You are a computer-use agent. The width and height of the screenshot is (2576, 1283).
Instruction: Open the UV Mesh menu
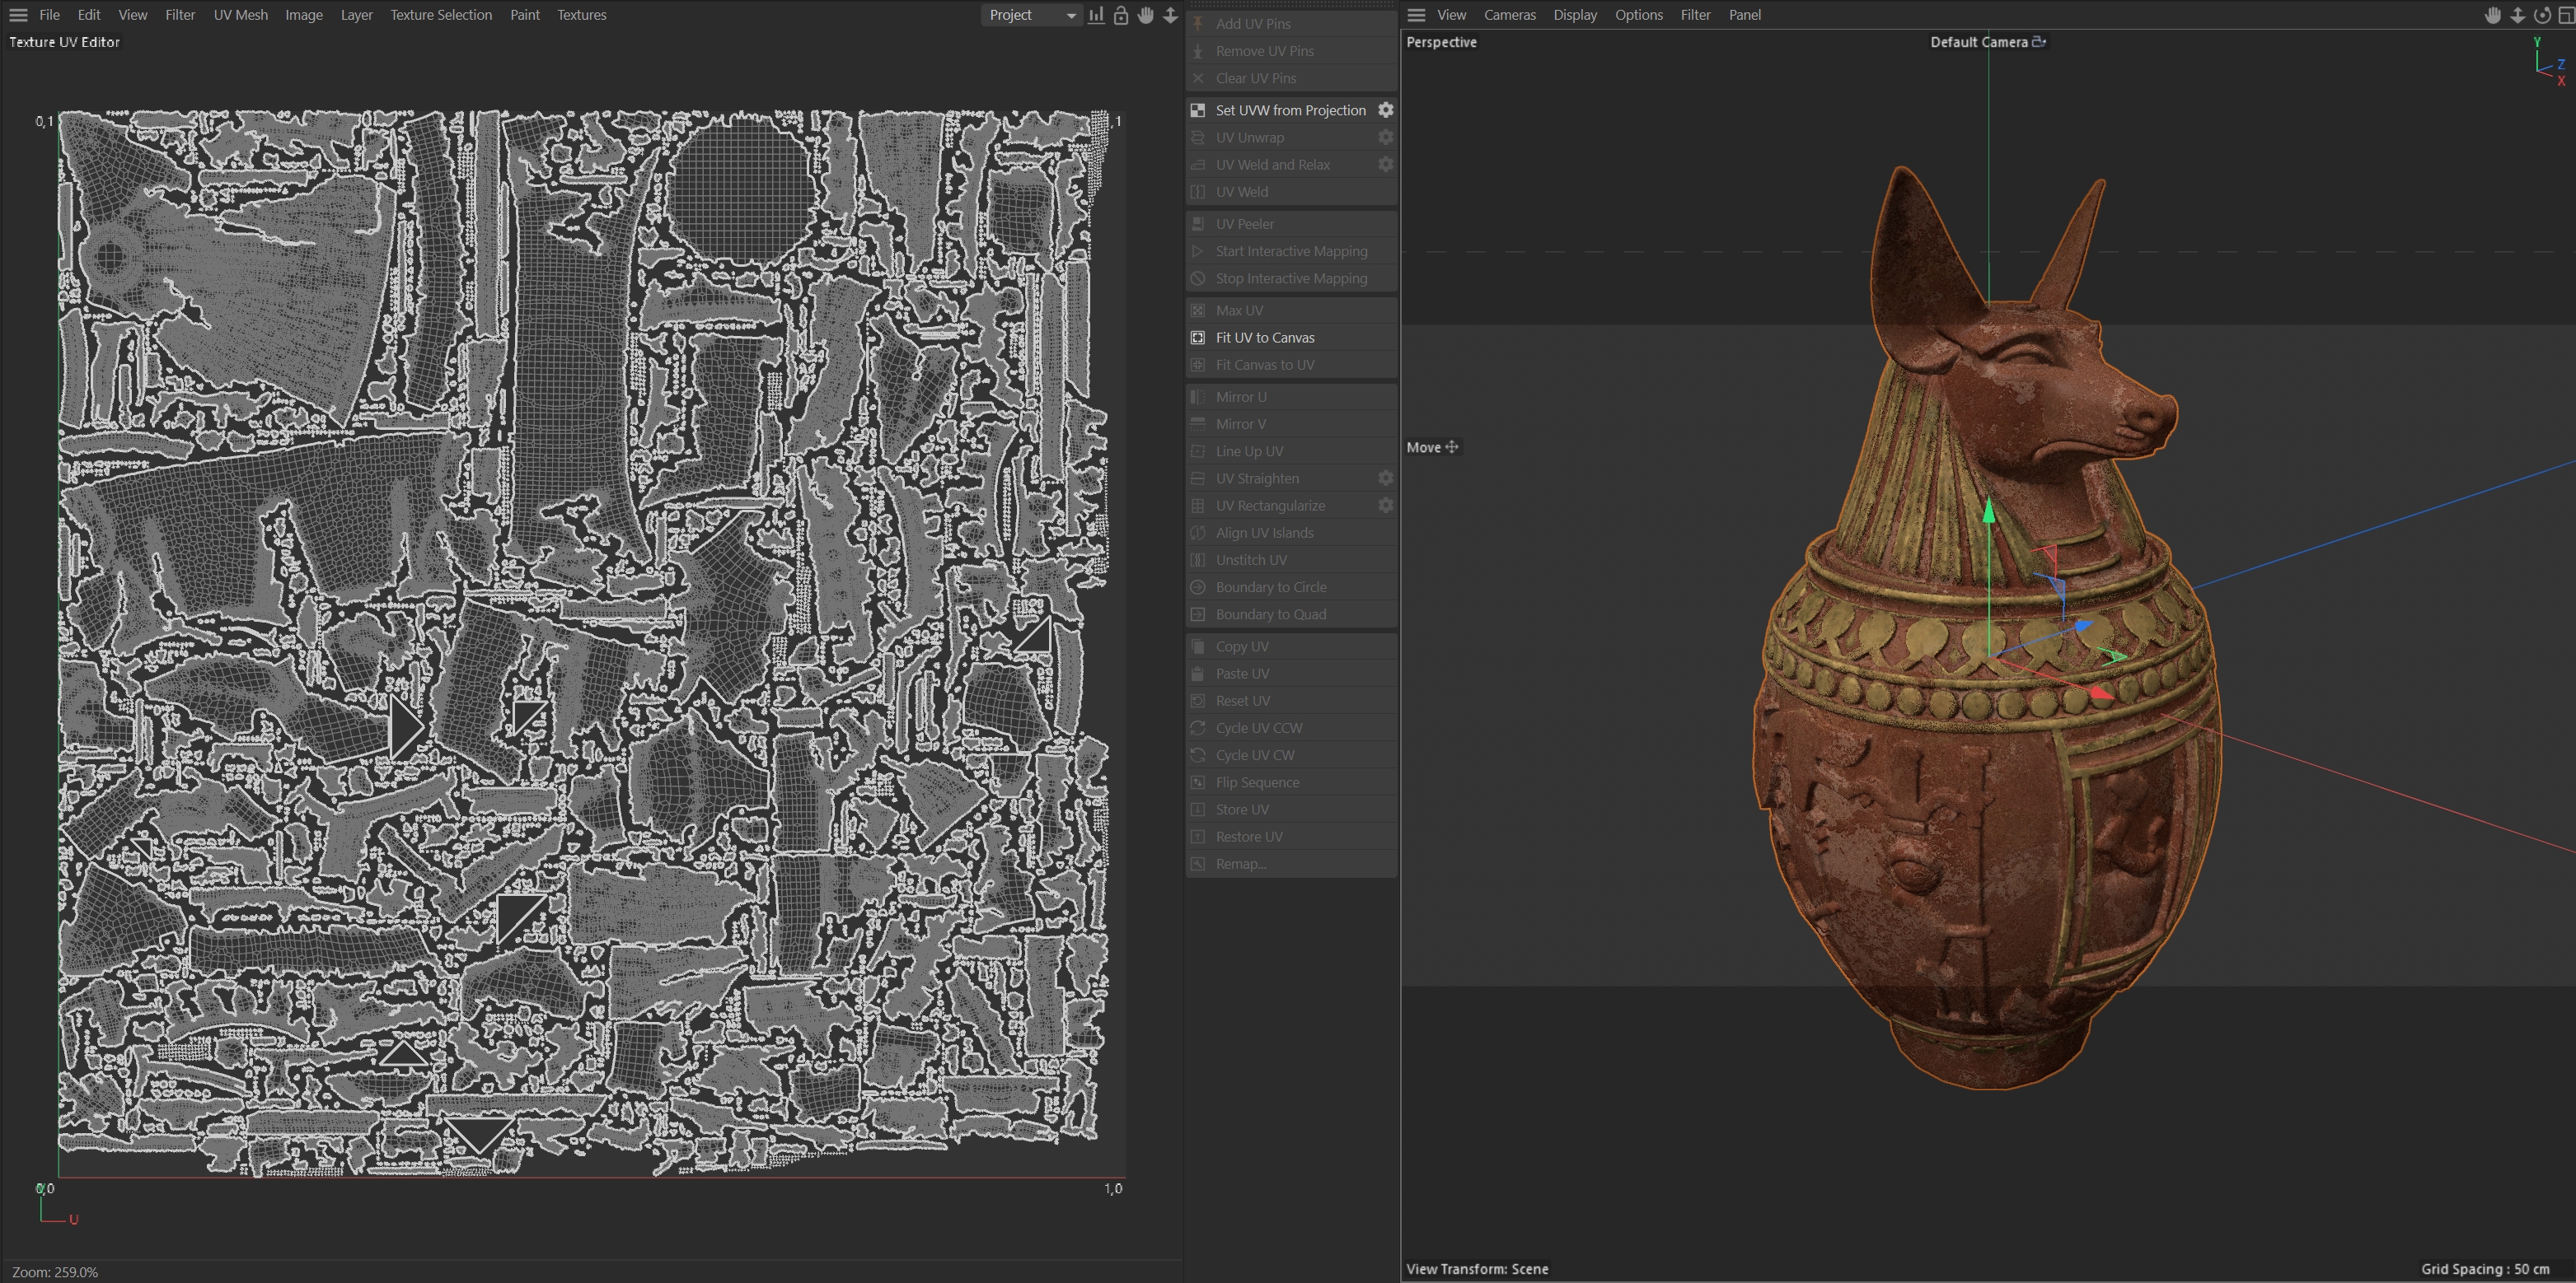click(240, 15)
